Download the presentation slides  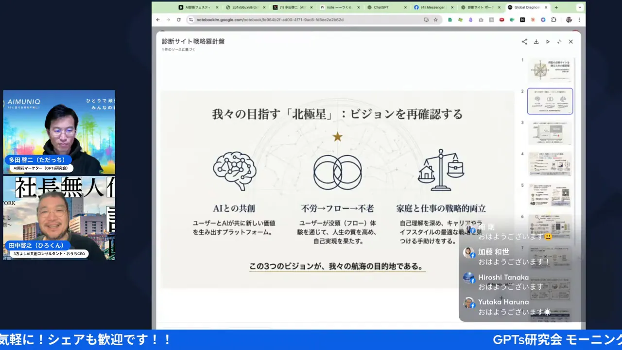[536, 42]
